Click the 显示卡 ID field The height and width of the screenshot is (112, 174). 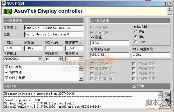tap(54, 28)
